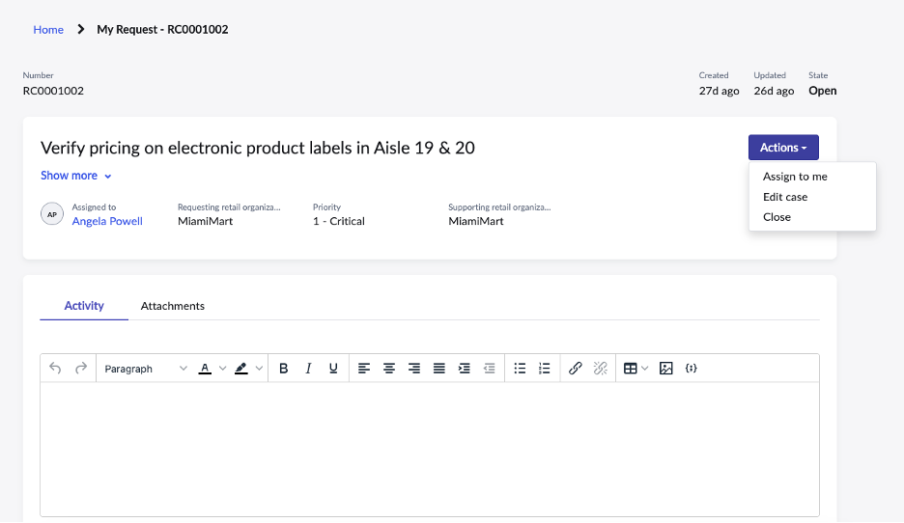Toggle italic formatting
The image size is (904, 523).
308,368
